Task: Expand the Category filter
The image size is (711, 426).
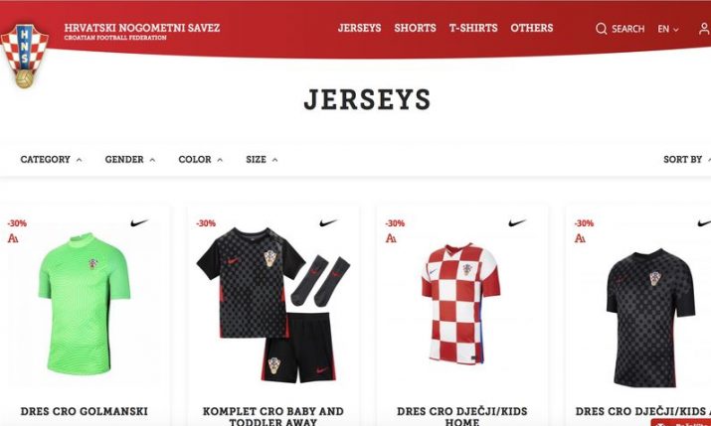Action: [x=52, y=159]
